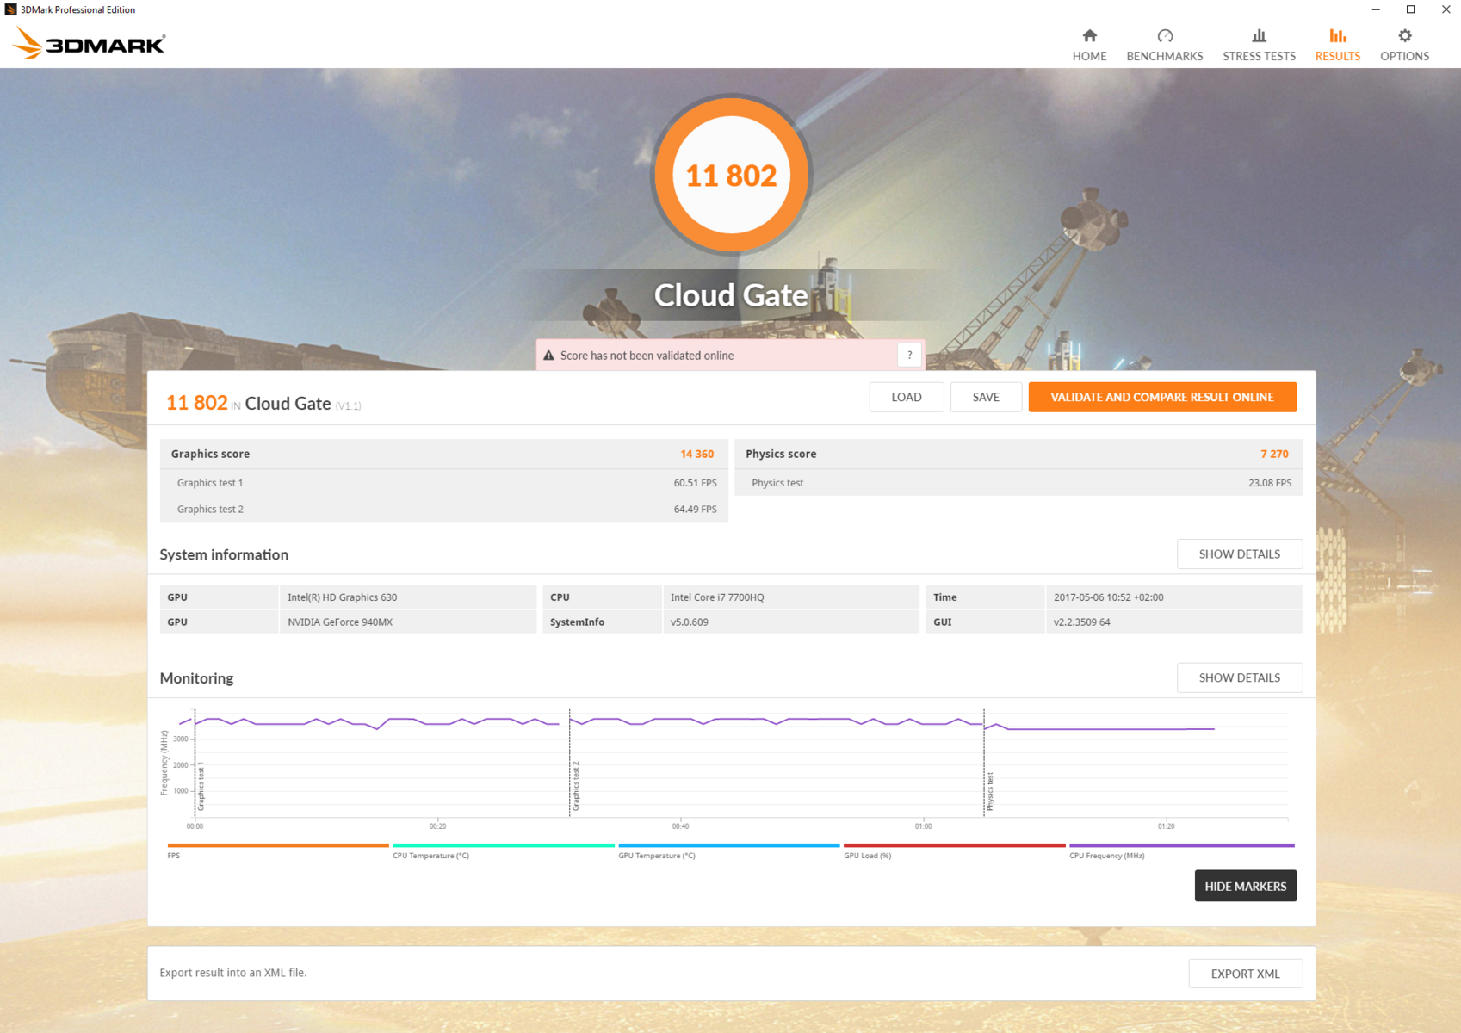The image size is (1461, 1033).
Task: Toggle the CPU Frequency legend series
Action: pyautogui.click(x=1182, y=851)
